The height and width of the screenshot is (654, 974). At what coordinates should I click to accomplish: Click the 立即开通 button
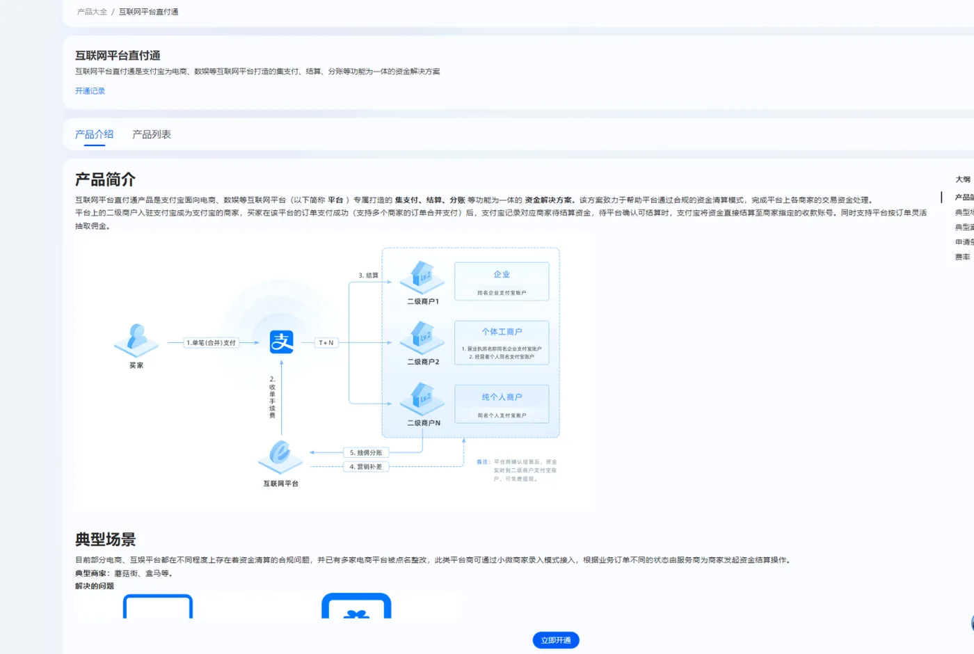point(556,640)
